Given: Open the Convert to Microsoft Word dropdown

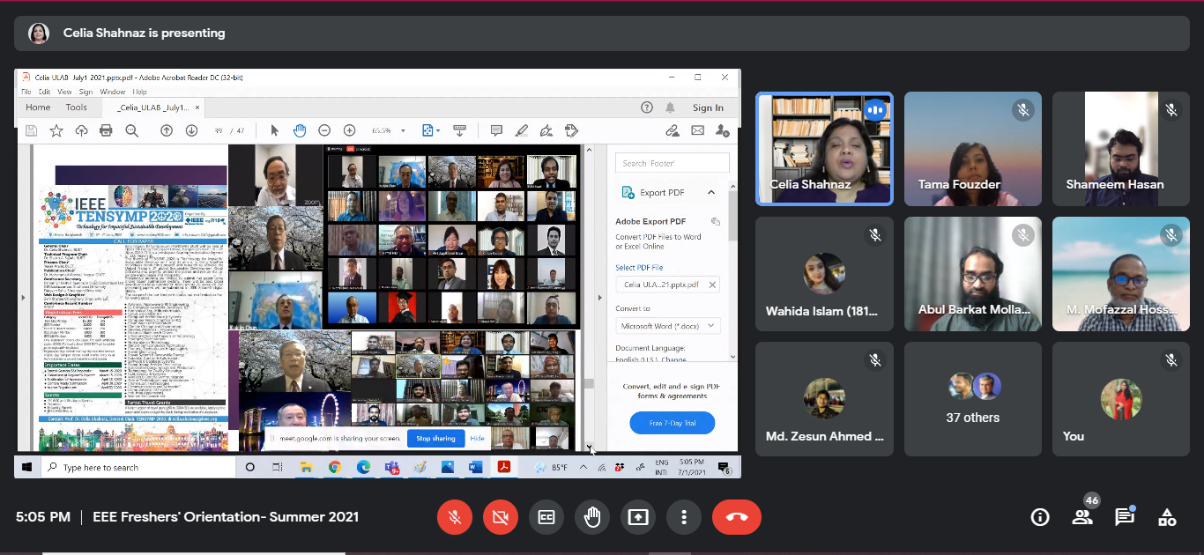Looking at the screenshot, I should point(670,326).
